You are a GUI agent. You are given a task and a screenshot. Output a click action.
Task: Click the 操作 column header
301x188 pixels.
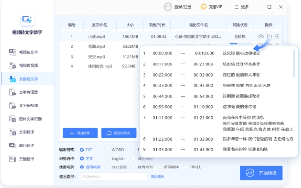tap(268, 25)
